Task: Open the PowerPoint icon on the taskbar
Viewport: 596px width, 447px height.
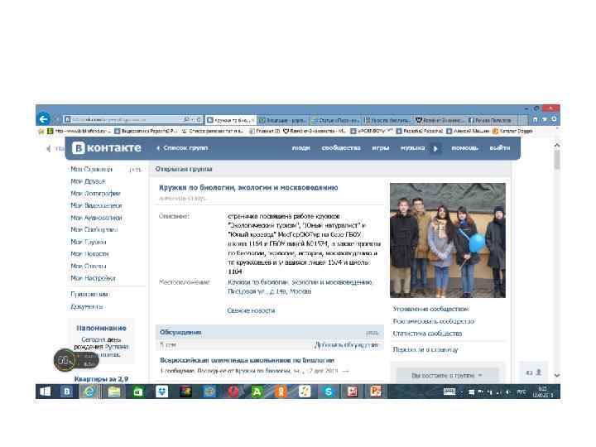Action: click(377, 392)
